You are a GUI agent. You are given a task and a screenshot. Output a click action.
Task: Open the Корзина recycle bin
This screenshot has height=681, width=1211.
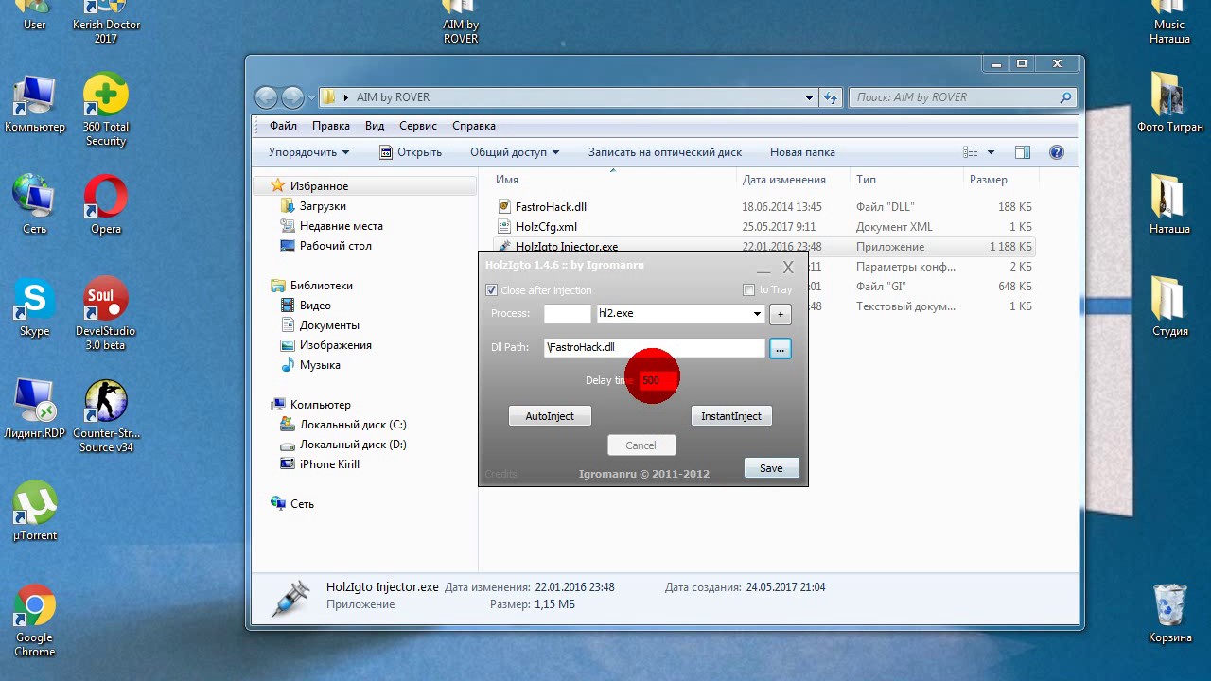(x=1169, y=613)
